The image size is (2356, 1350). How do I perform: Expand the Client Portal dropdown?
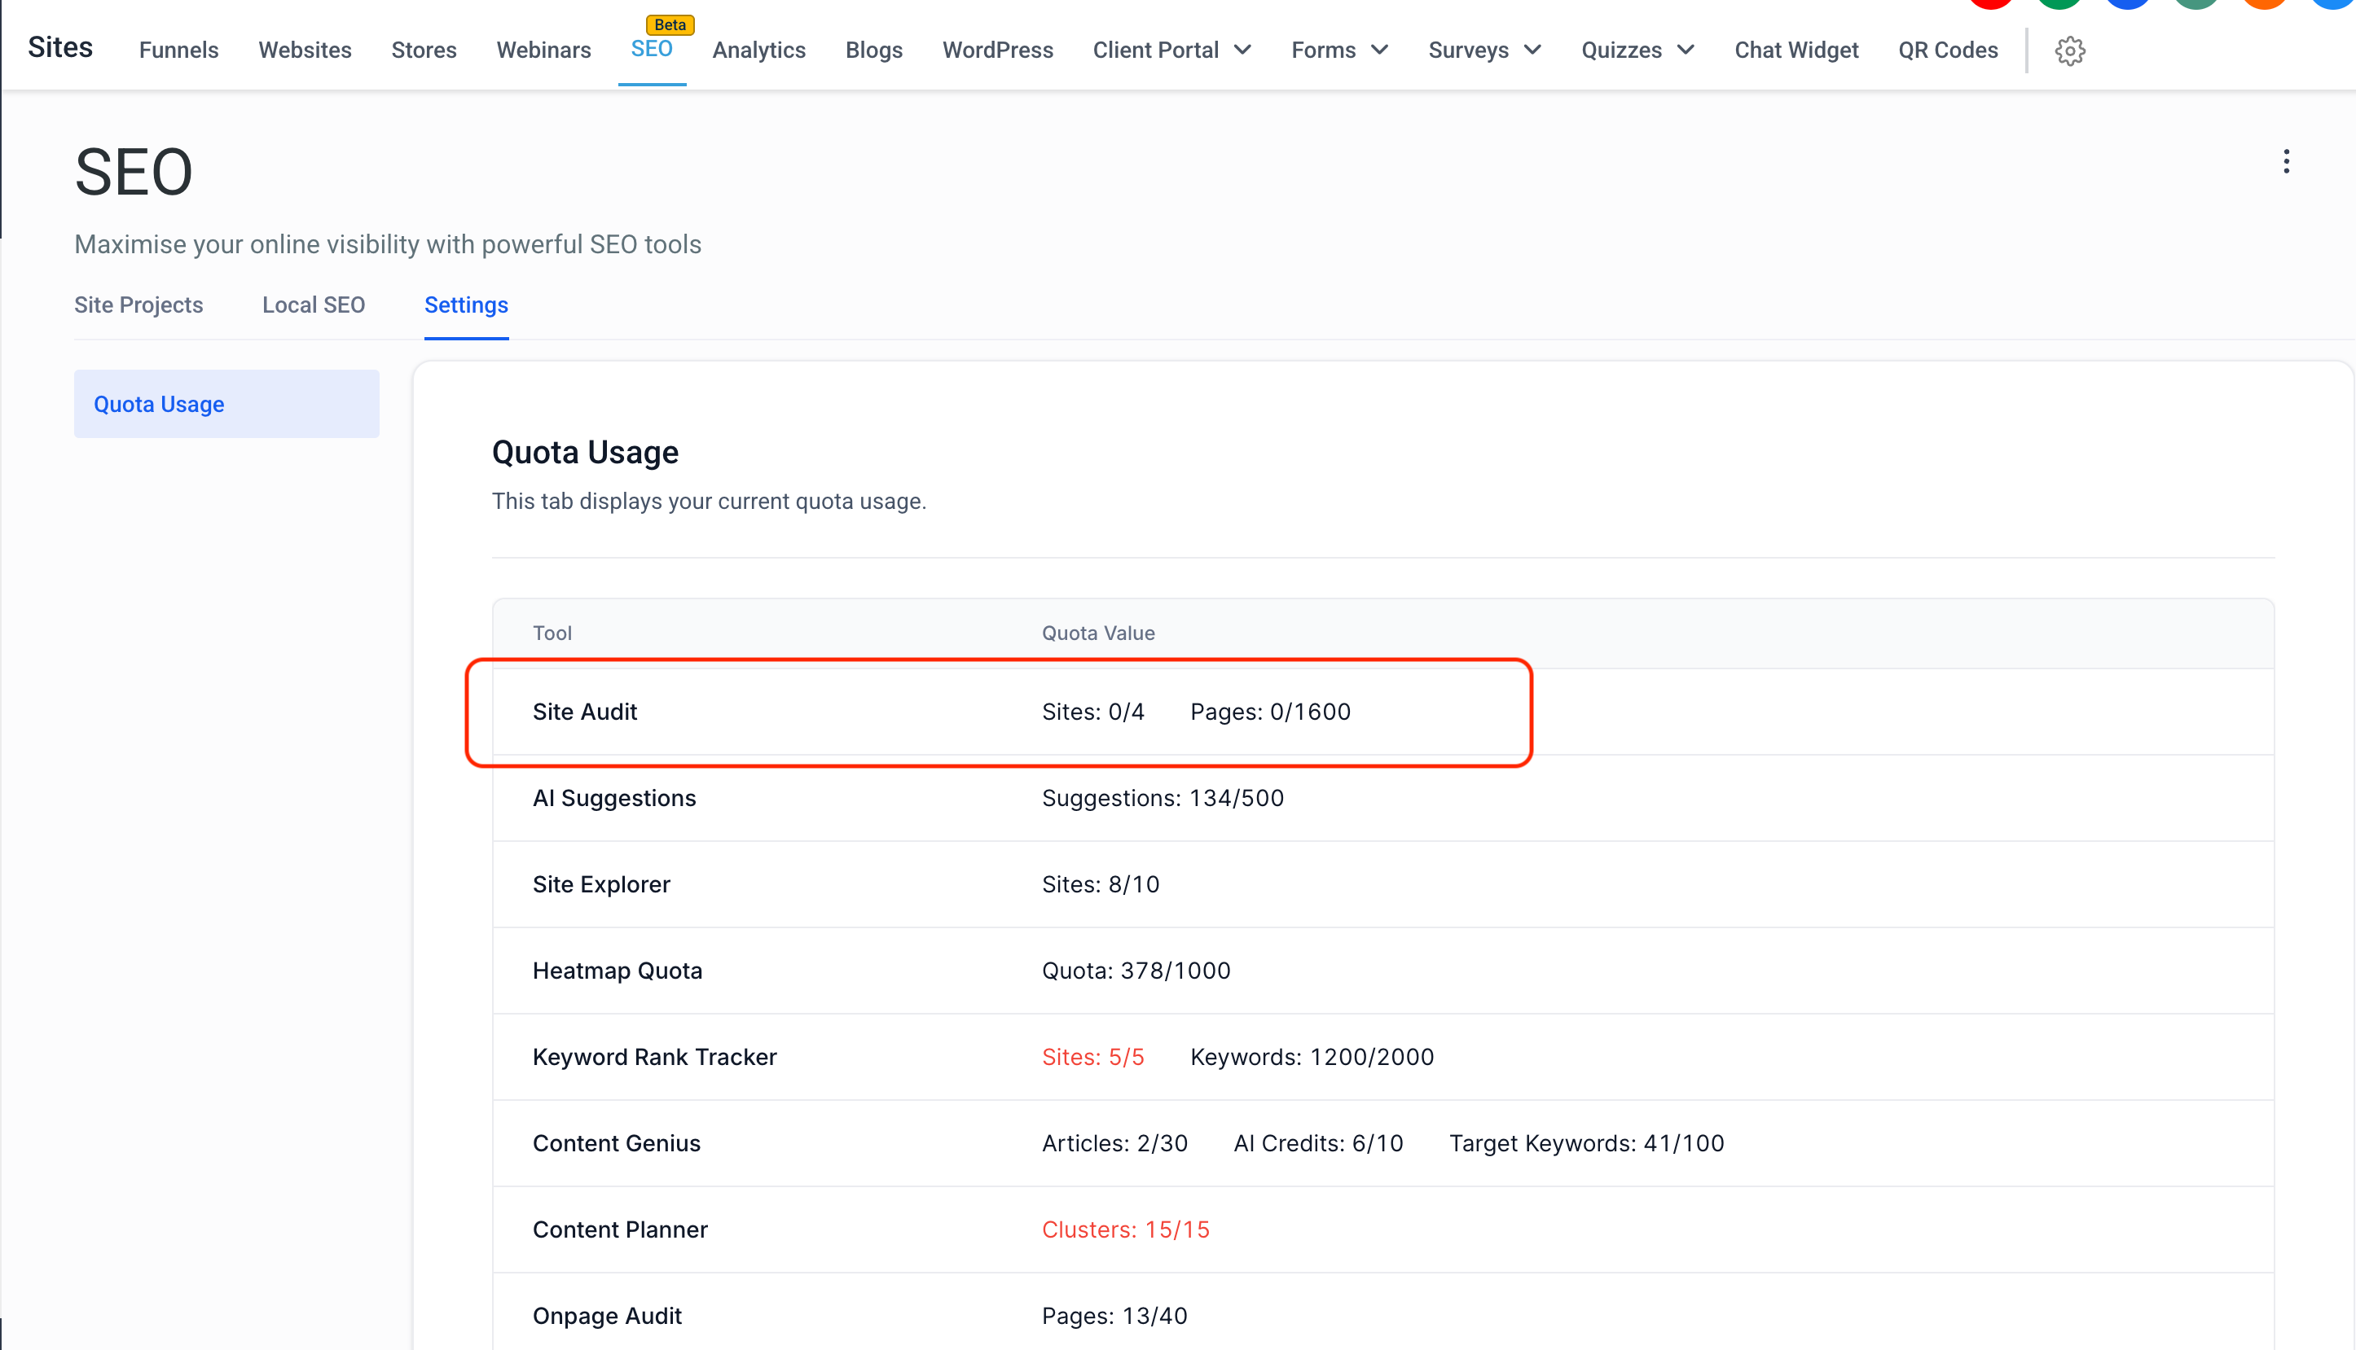pyautogui.click(x=1171, y=50)
